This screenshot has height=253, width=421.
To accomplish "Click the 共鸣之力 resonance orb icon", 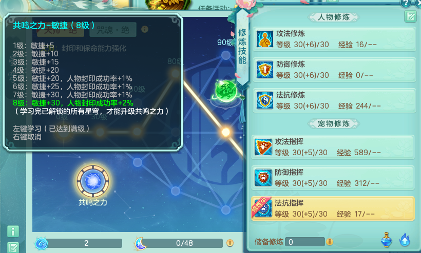I will [93, 181].
